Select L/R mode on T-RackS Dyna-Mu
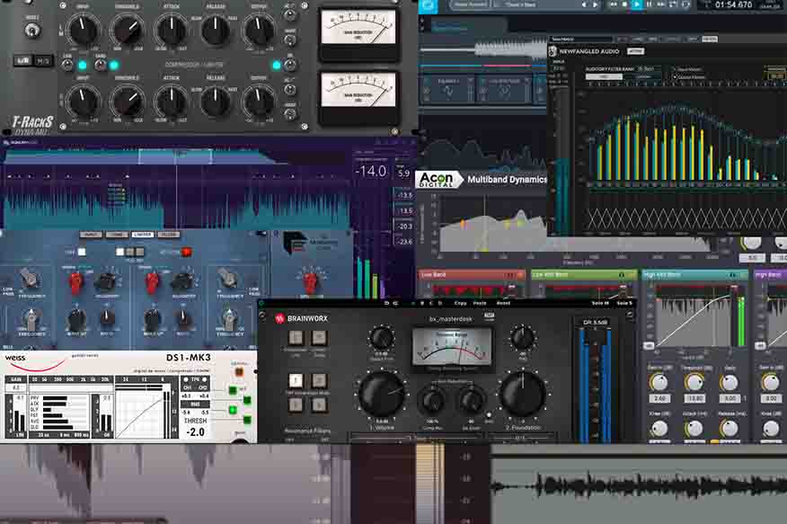The image size is (787, 524). [x=23, y=61]
